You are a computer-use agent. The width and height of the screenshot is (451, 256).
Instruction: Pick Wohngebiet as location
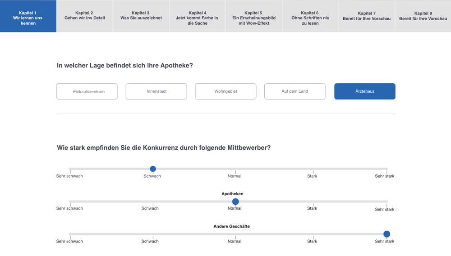pos(225,91)
